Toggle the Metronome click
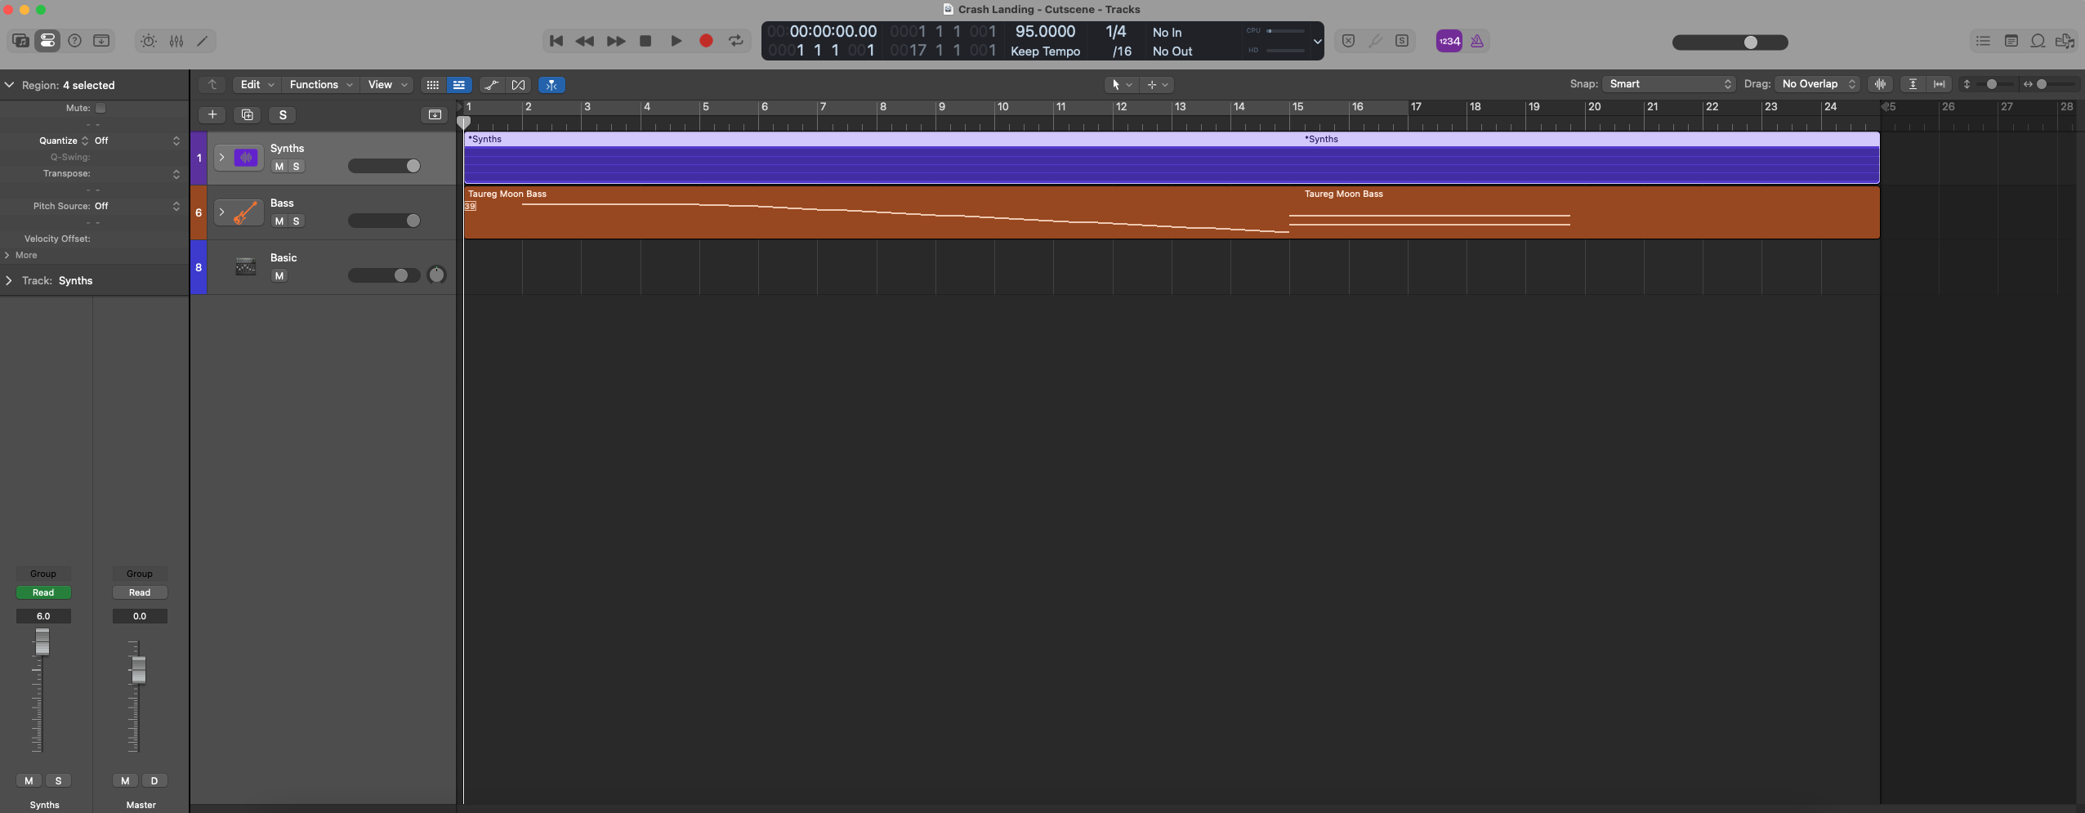Screen dimensions: 2085x813 click(1477, 41)
